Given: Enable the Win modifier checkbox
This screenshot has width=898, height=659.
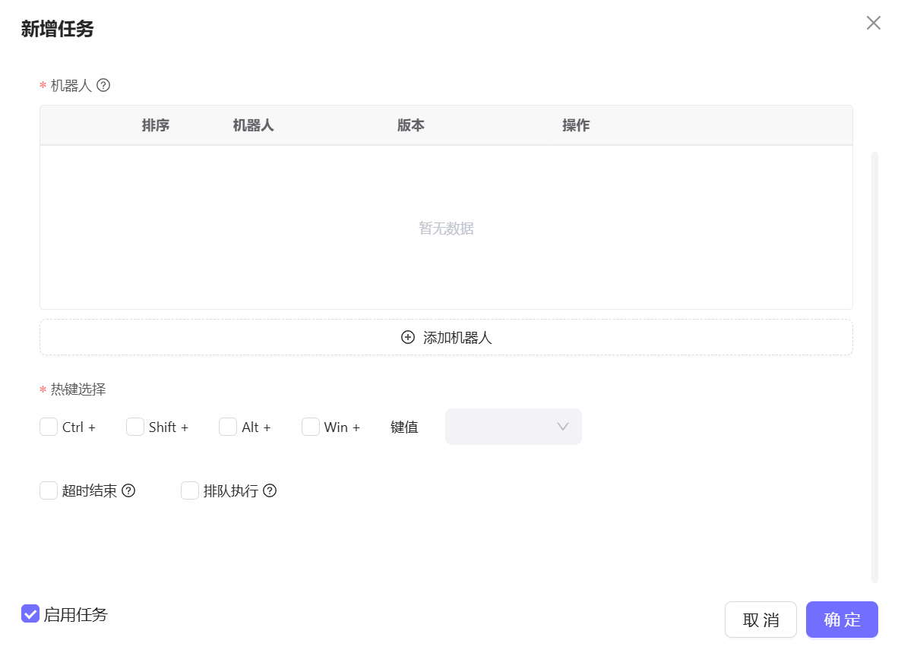Looking at the screenshot, I should [x=311, y=427].
